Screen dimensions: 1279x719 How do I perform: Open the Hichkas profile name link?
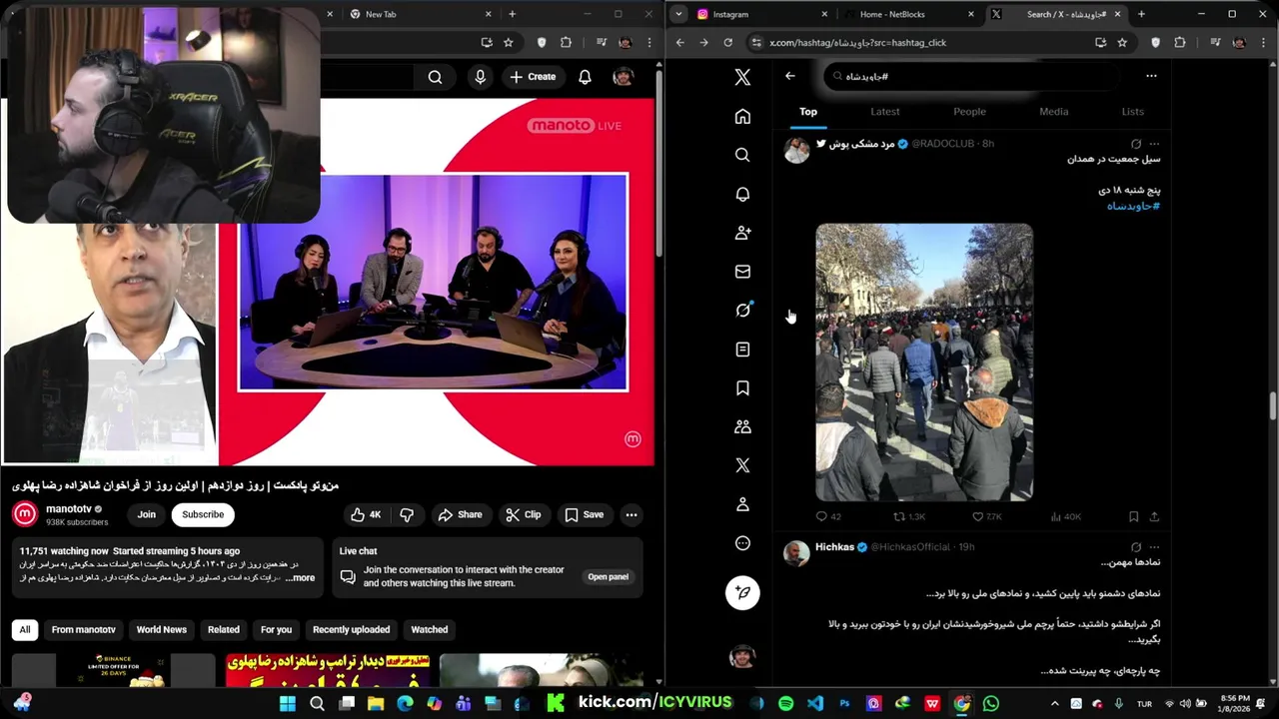834,547
